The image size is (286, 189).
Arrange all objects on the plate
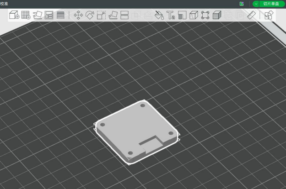pyautogui.click(x=49, y=15)
